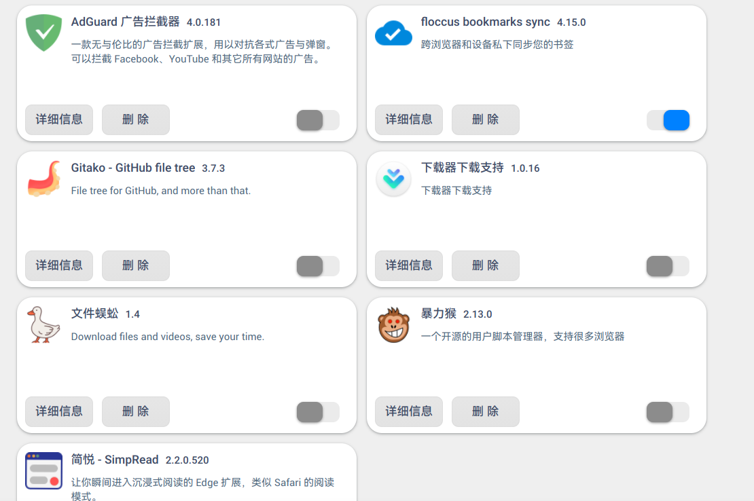Click the floccus blue cloud icon

click(394, 33)
